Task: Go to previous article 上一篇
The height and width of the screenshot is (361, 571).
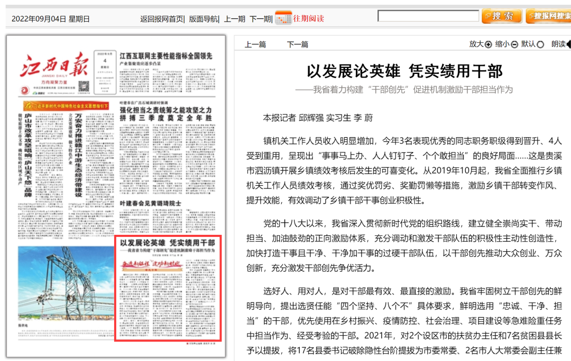Action: (x=255, y=44)
